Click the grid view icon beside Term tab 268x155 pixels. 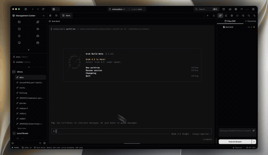50,16
